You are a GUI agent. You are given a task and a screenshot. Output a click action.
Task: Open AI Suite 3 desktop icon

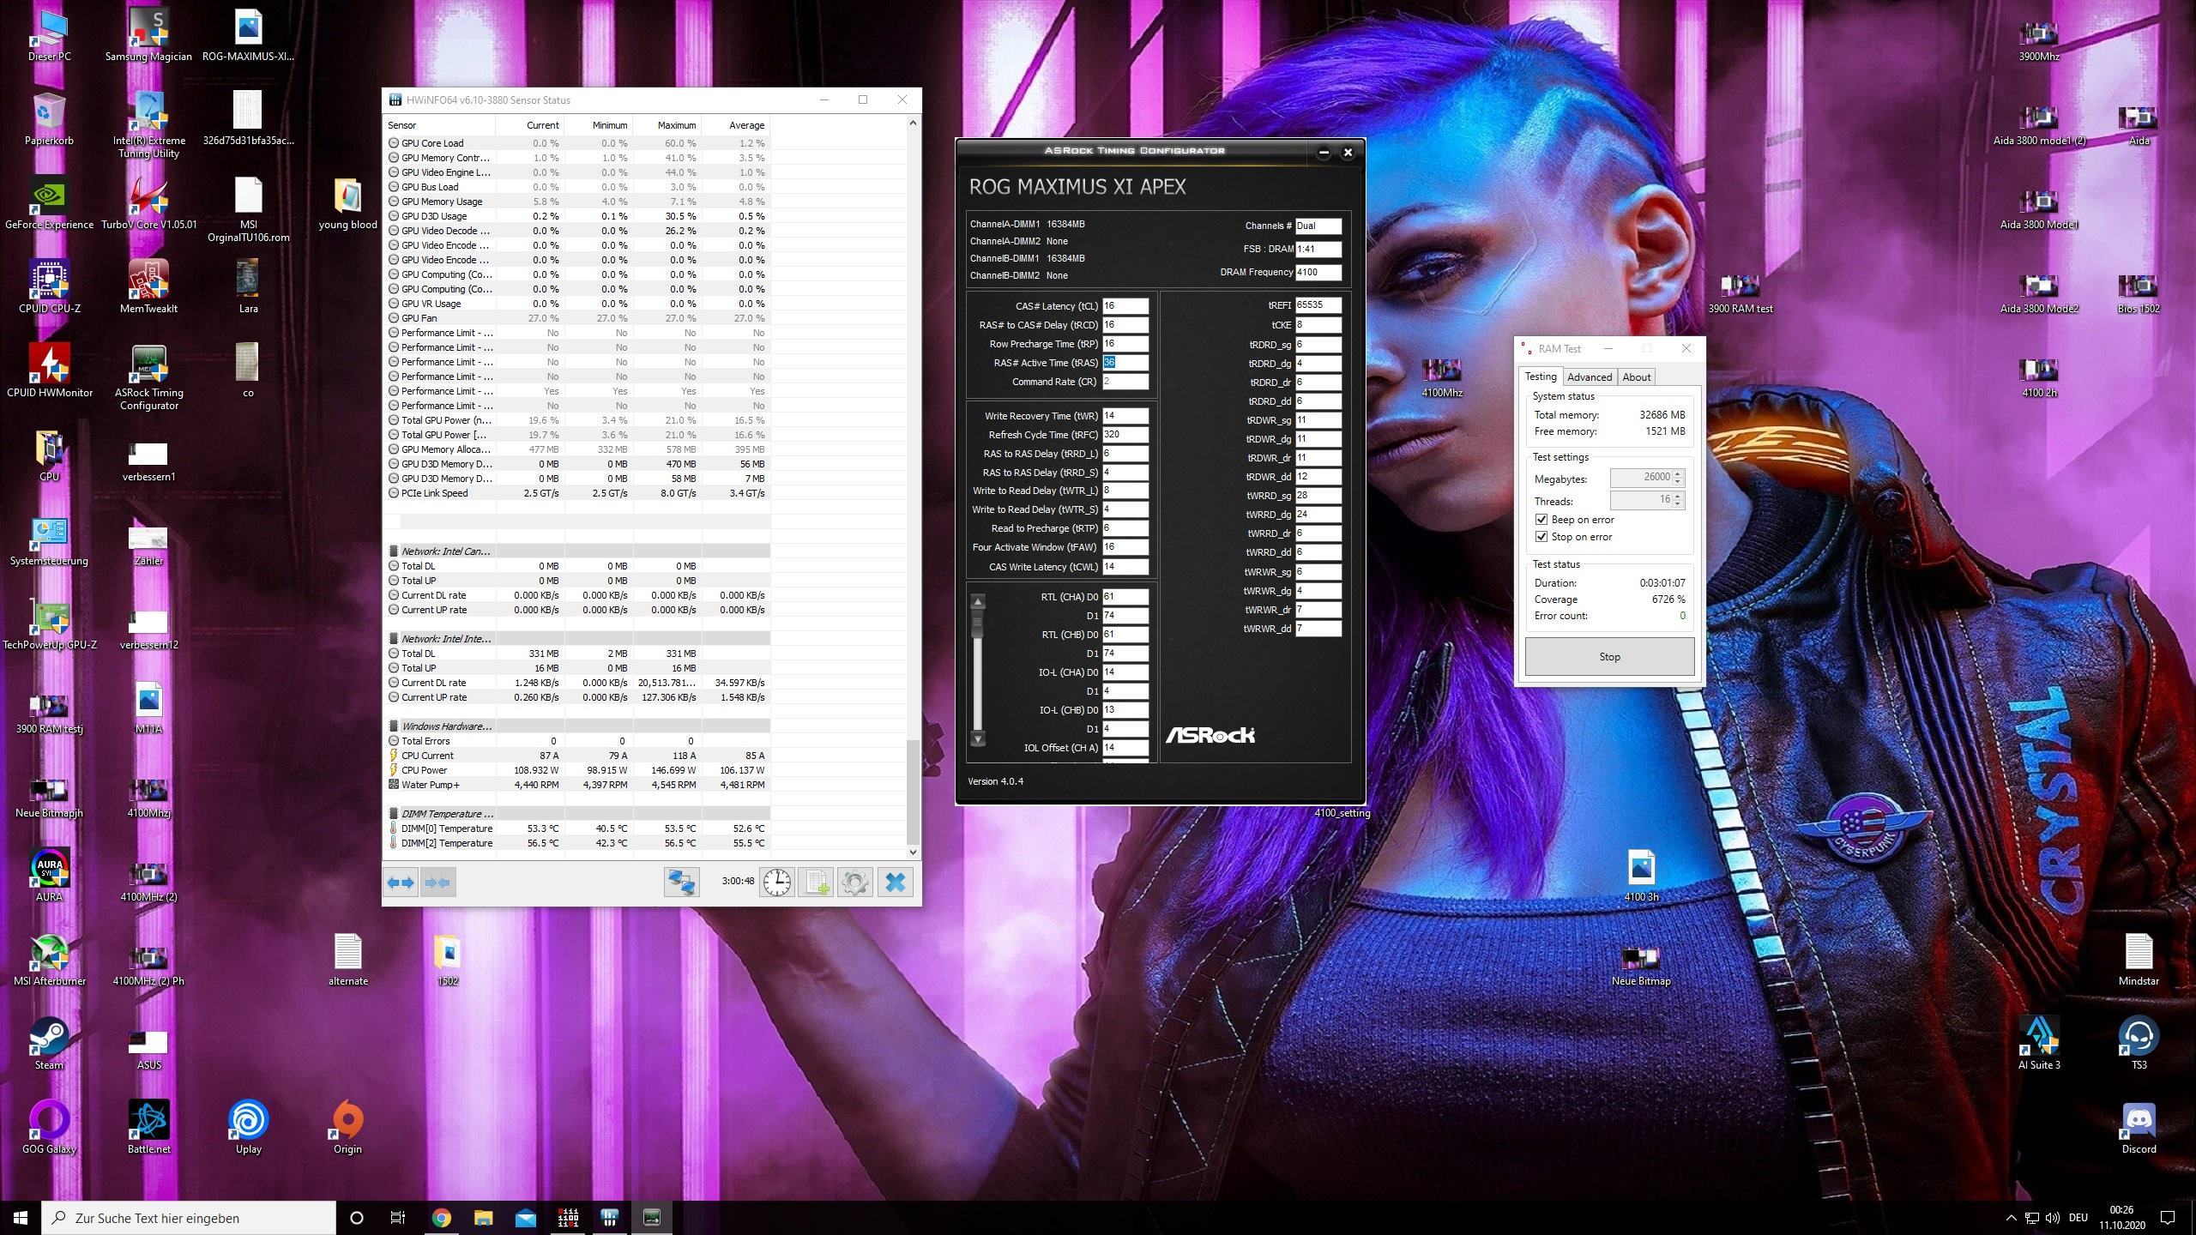(x=2039, y=1044)
